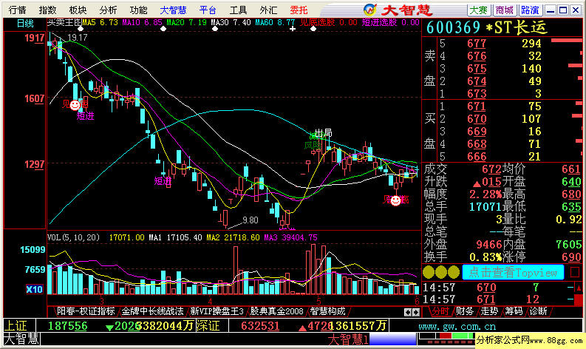Switch to the 诊断 tab

(x=539, y=311)
